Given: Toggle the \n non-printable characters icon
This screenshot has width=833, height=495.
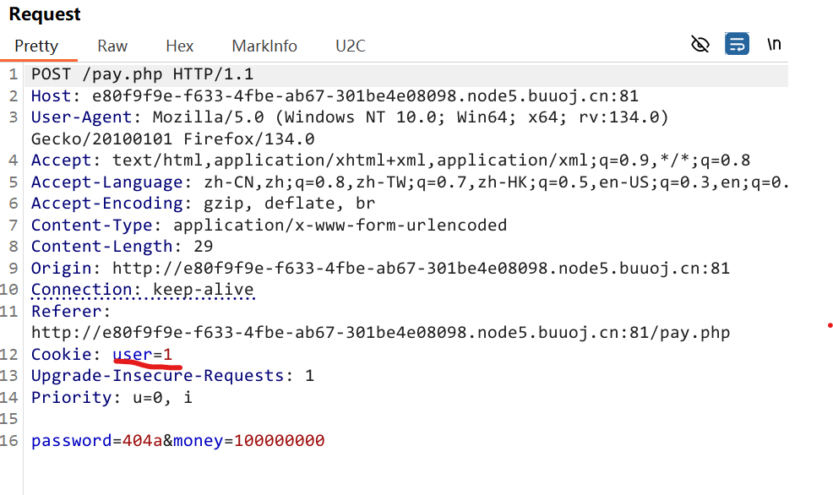Looking at the screenshot, I should [x=774, y=45].
